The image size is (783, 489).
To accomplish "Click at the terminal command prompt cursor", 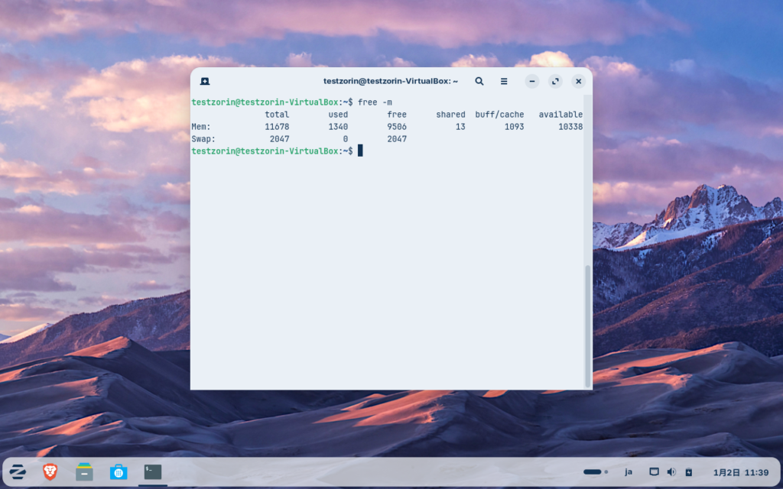I will [360, 151].
